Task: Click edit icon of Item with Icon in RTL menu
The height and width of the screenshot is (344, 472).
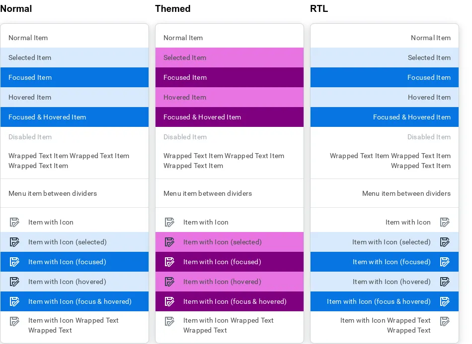Action: point(445,223)
